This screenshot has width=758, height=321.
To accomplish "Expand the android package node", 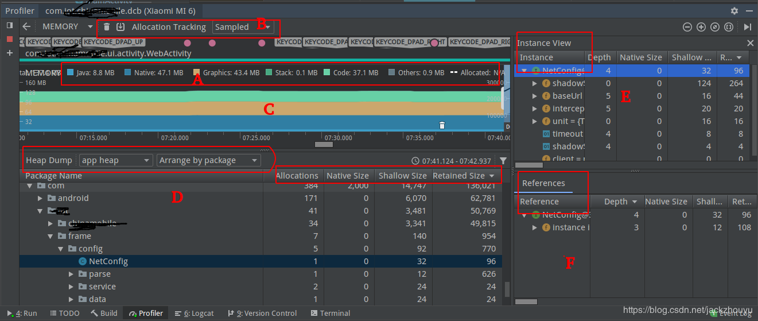I will [x=40, y=198].
